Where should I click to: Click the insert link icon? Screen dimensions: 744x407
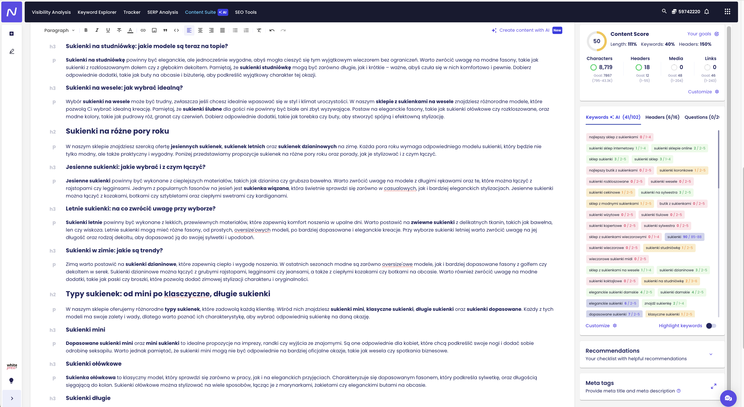point(143,30)
